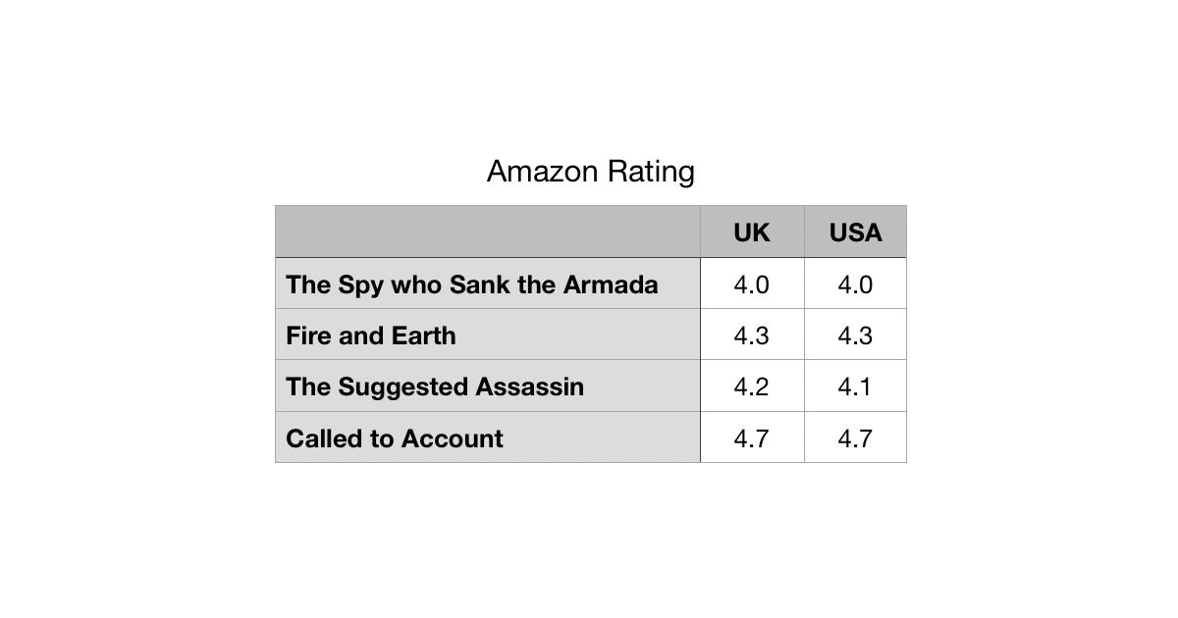Image resolution: width=1178 pixels, height=618 pixels.
Task: Select USA rating for Spy who Sank Armada
Action: coord(855,284)
